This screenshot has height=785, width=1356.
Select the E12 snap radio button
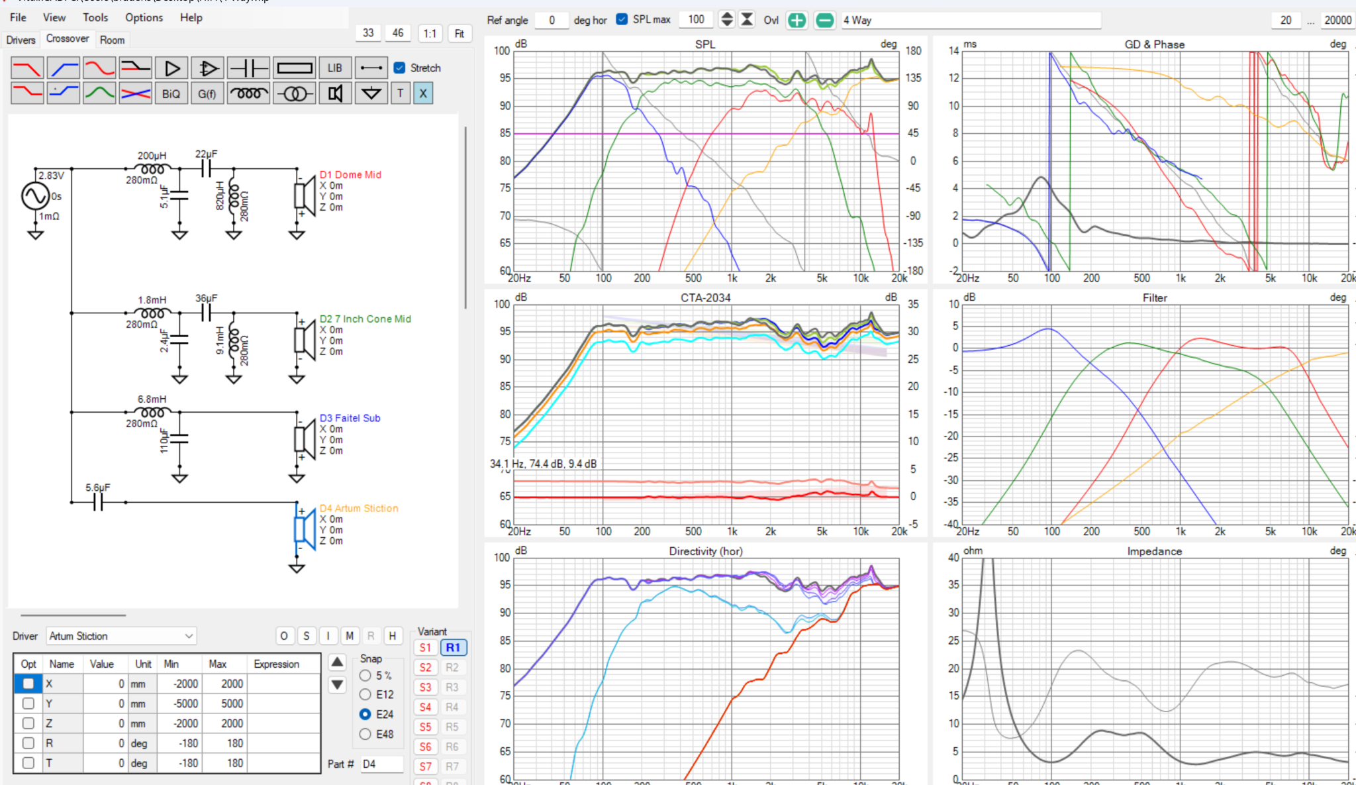[x=365, y=694]
